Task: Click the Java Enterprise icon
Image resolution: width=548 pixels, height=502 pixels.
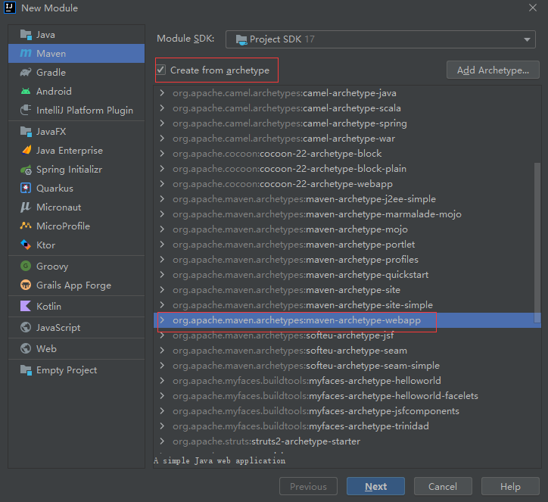Action: (26, 151)
